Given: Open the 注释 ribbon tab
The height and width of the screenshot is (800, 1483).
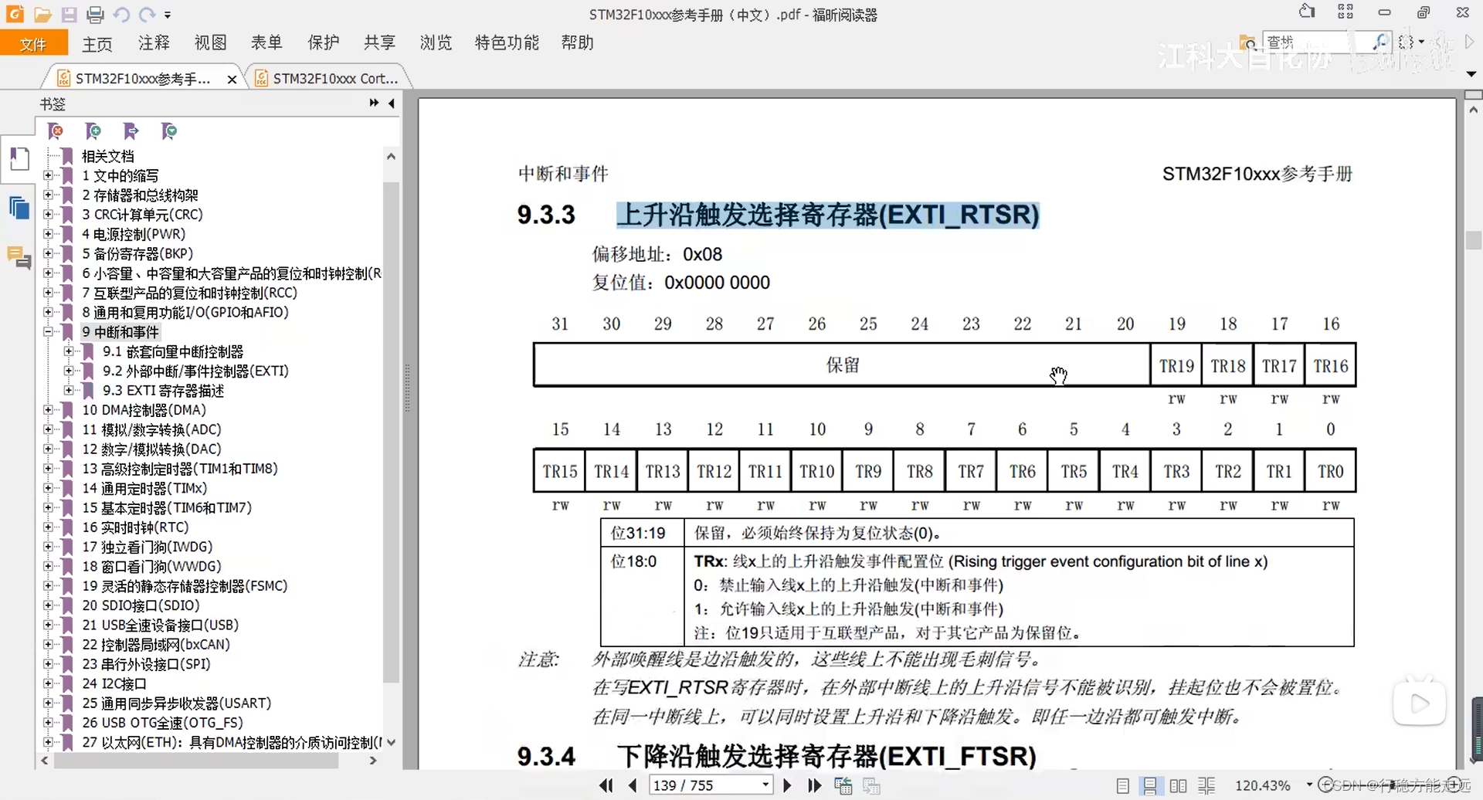Looking at the screenshot, I should click(154, 42).
